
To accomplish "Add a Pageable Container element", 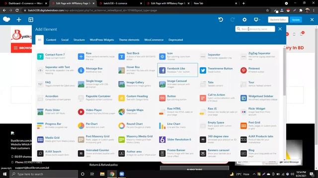I will pos(96,98).
